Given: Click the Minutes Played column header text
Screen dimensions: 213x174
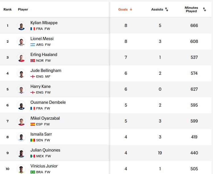Looking at the screenshot, I should [191, 9].
